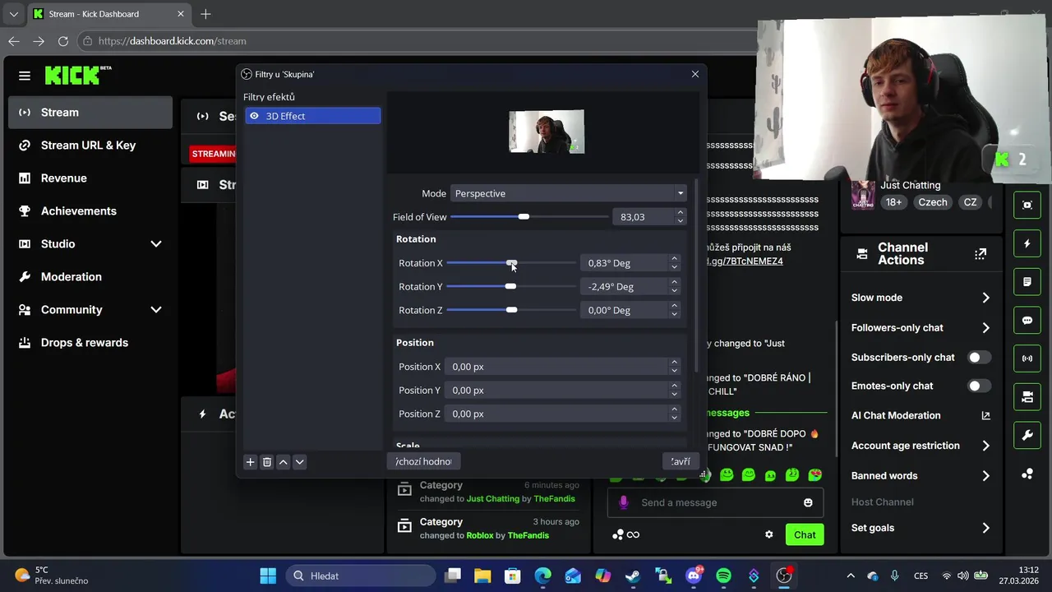Select the 3D Effect filter entry
Viewport: 1052px width, 592px height.
pos(312,116)
